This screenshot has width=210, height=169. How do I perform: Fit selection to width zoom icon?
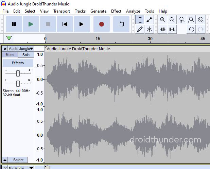181,20
